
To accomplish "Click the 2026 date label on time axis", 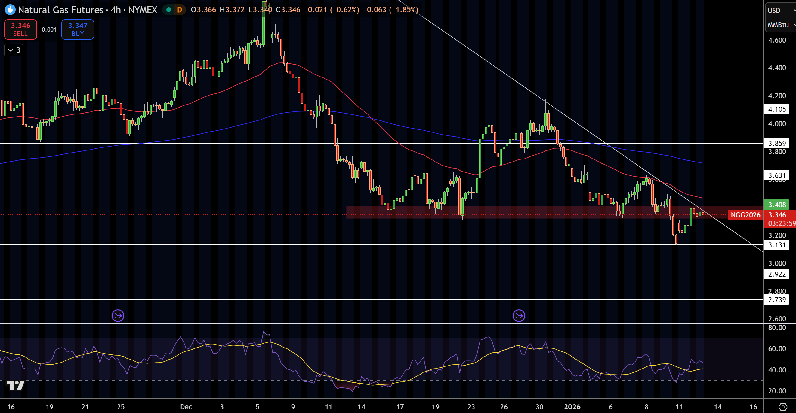I will pyautogui.click(x=572, y=407).
